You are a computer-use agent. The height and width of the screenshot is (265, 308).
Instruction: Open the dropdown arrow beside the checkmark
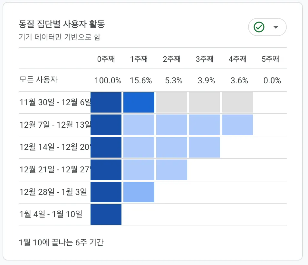pyautogui.click(x=275, y=27)
